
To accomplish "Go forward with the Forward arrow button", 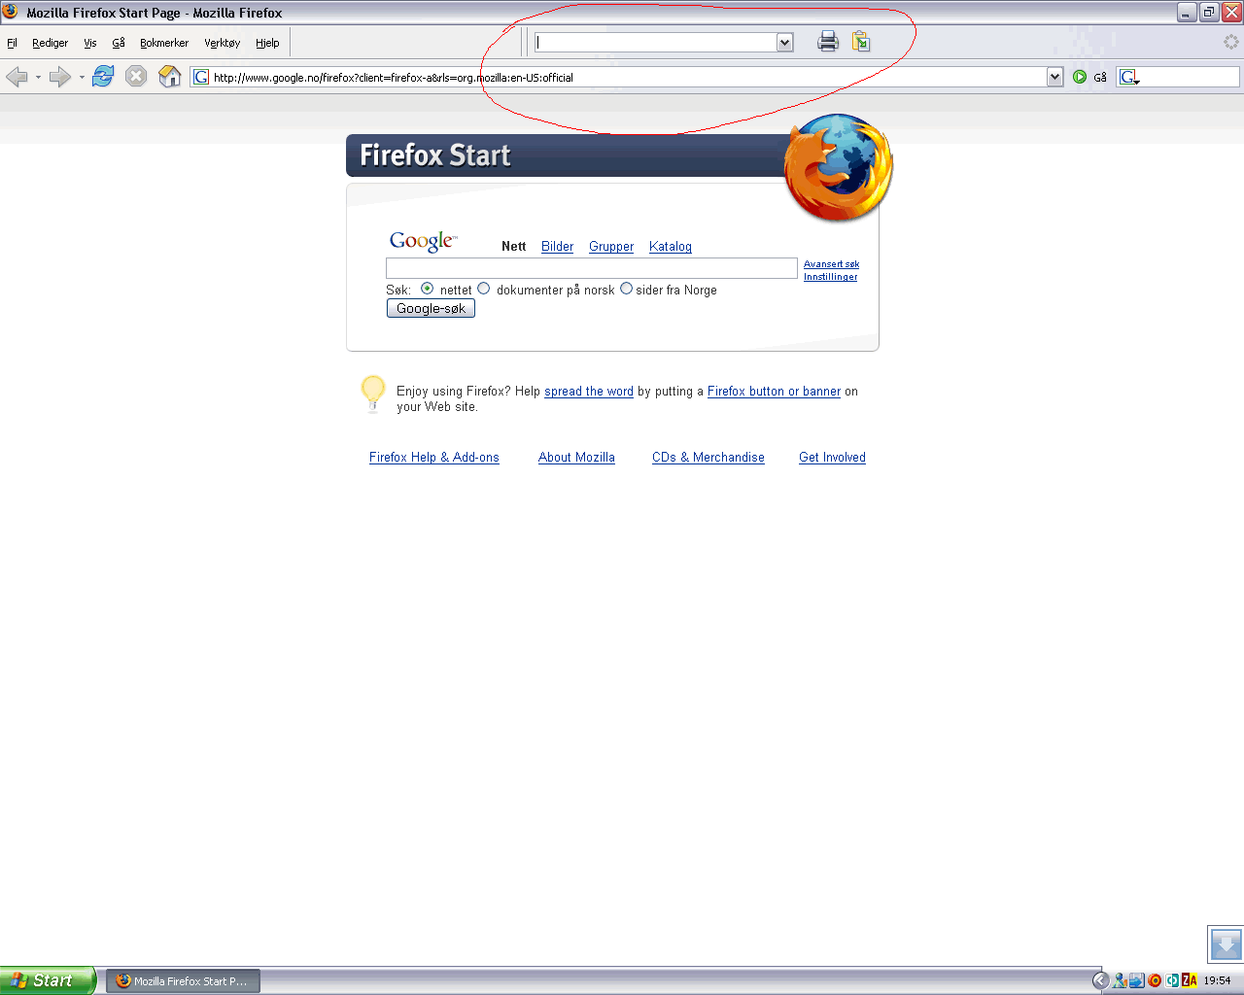I will pos(60,77).
